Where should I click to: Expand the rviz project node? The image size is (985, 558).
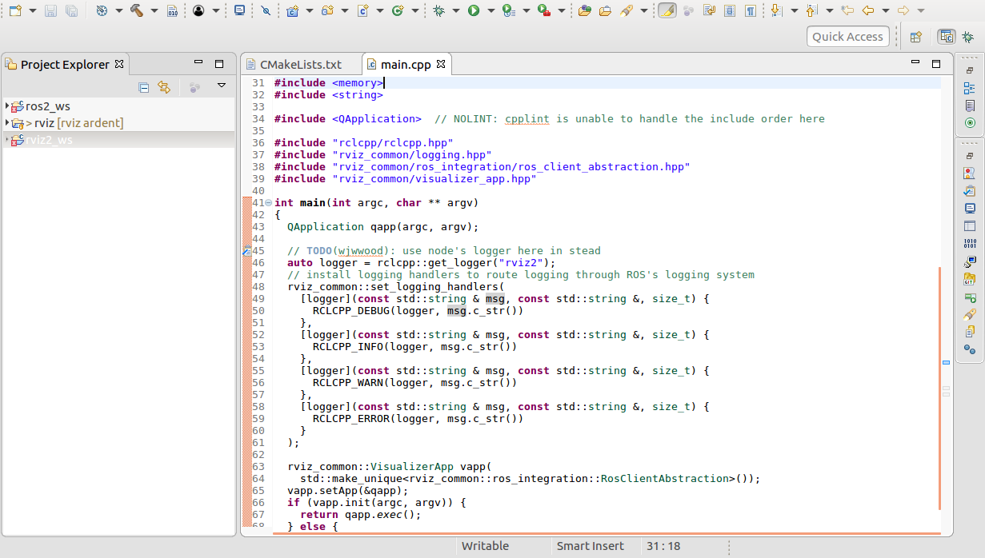pyautogui.click(x=7, y=123)
